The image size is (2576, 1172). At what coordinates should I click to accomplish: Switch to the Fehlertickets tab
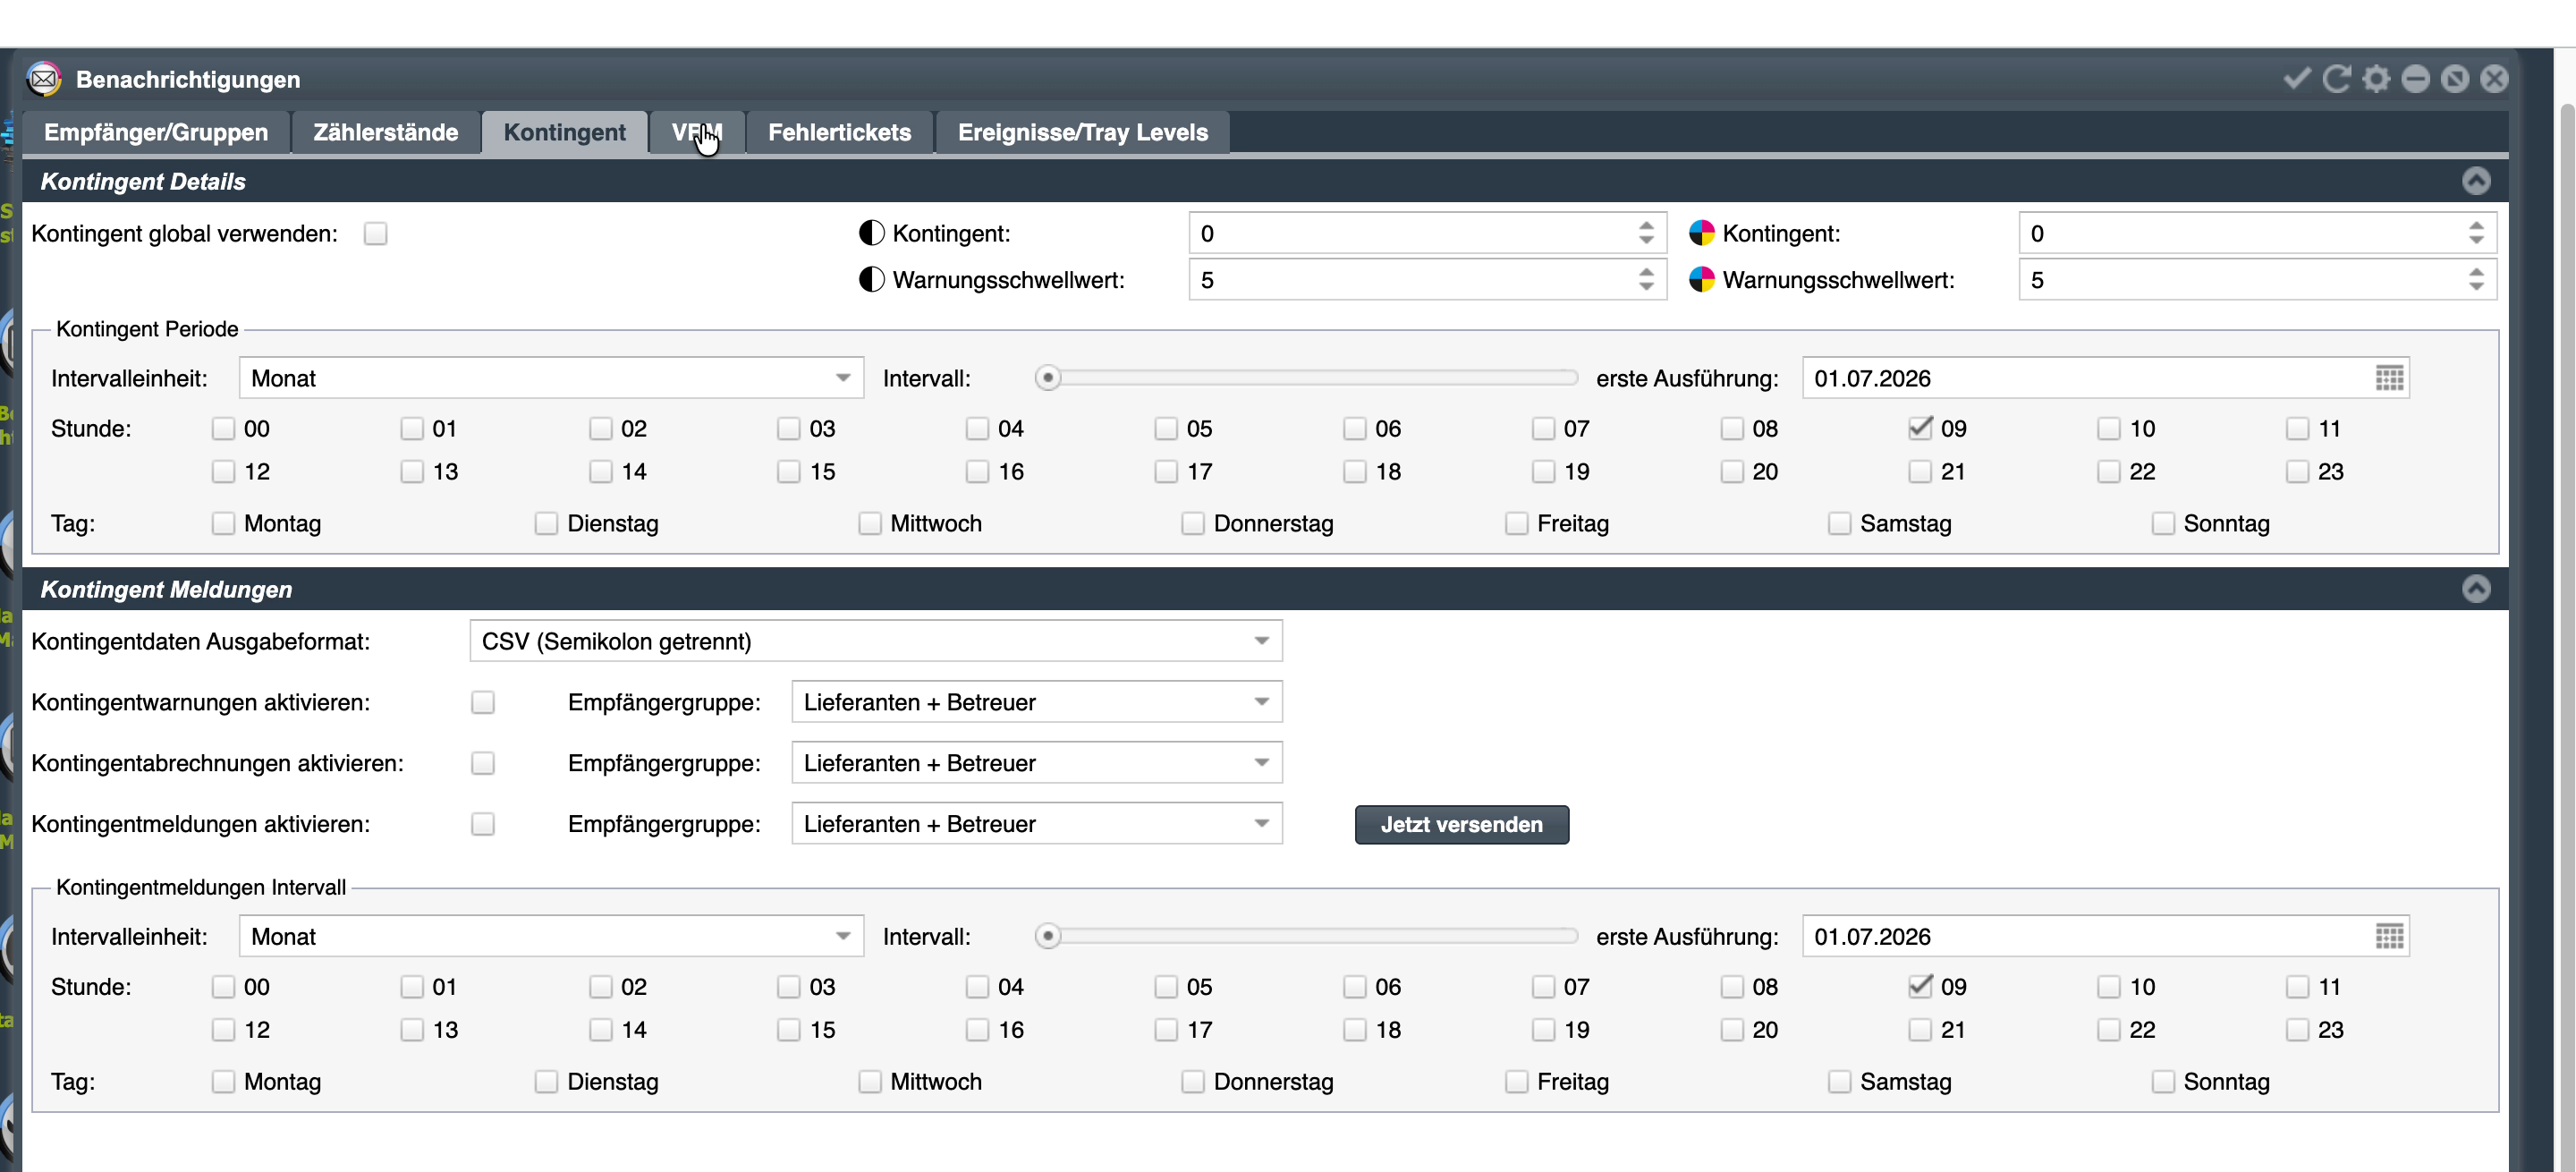coord(839,132)
